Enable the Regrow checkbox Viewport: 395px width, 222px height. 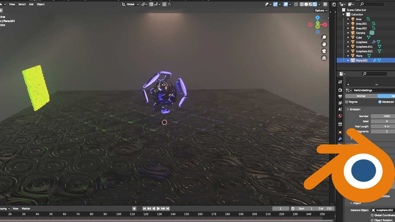(x=347, y=102)
